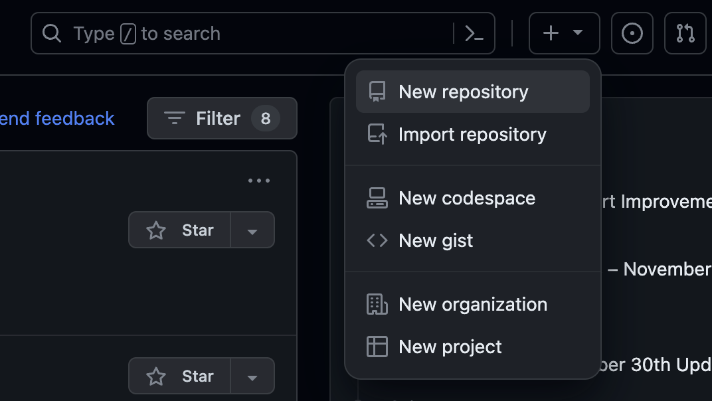Open the repository options ellipsis menu
712x401 pixels.
(259, 180)
